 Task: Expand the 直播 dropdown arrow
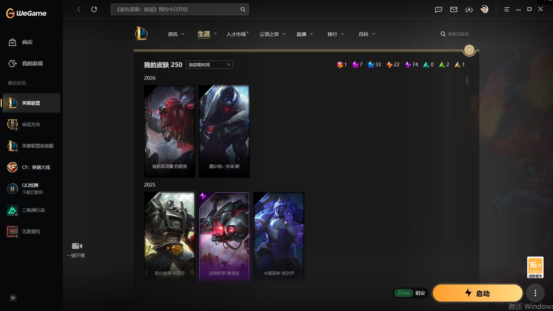tap(311, 34)
